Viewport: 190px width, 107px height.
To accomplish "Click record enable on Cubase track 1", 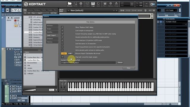I will [15, 21].
